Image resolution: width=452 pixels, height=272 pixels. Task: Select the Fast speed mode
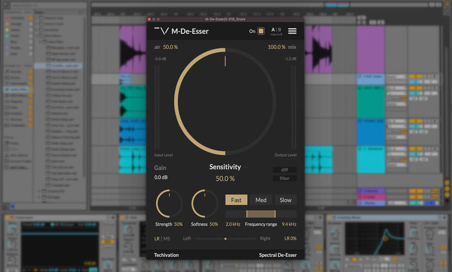[236, 200]
